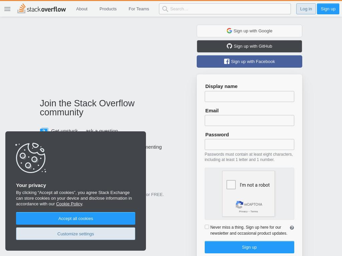
Task: Open the reCAPTCHA Privacy link
Action: tap(243, 212)
